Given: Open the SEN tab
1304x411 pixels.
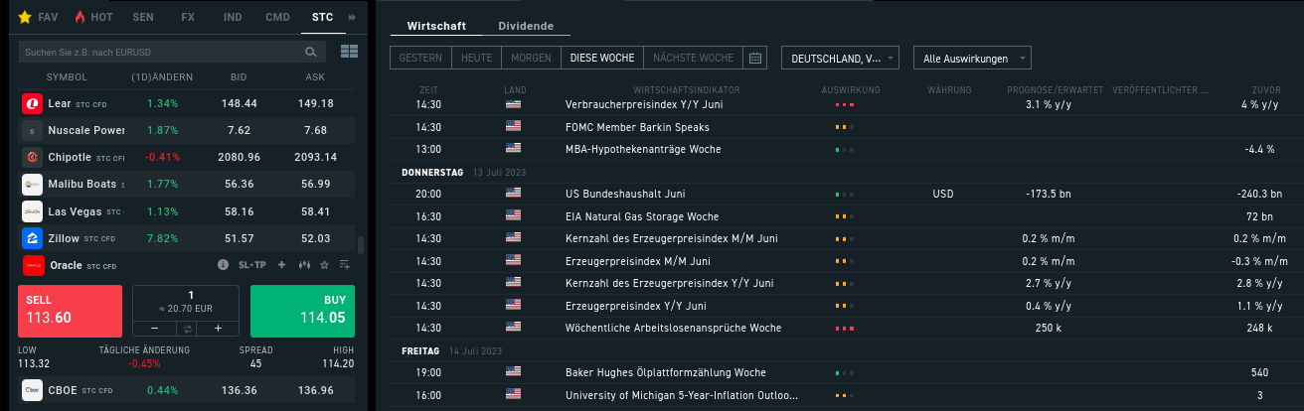Looking at the screenshot, I should tap(143, 18).
